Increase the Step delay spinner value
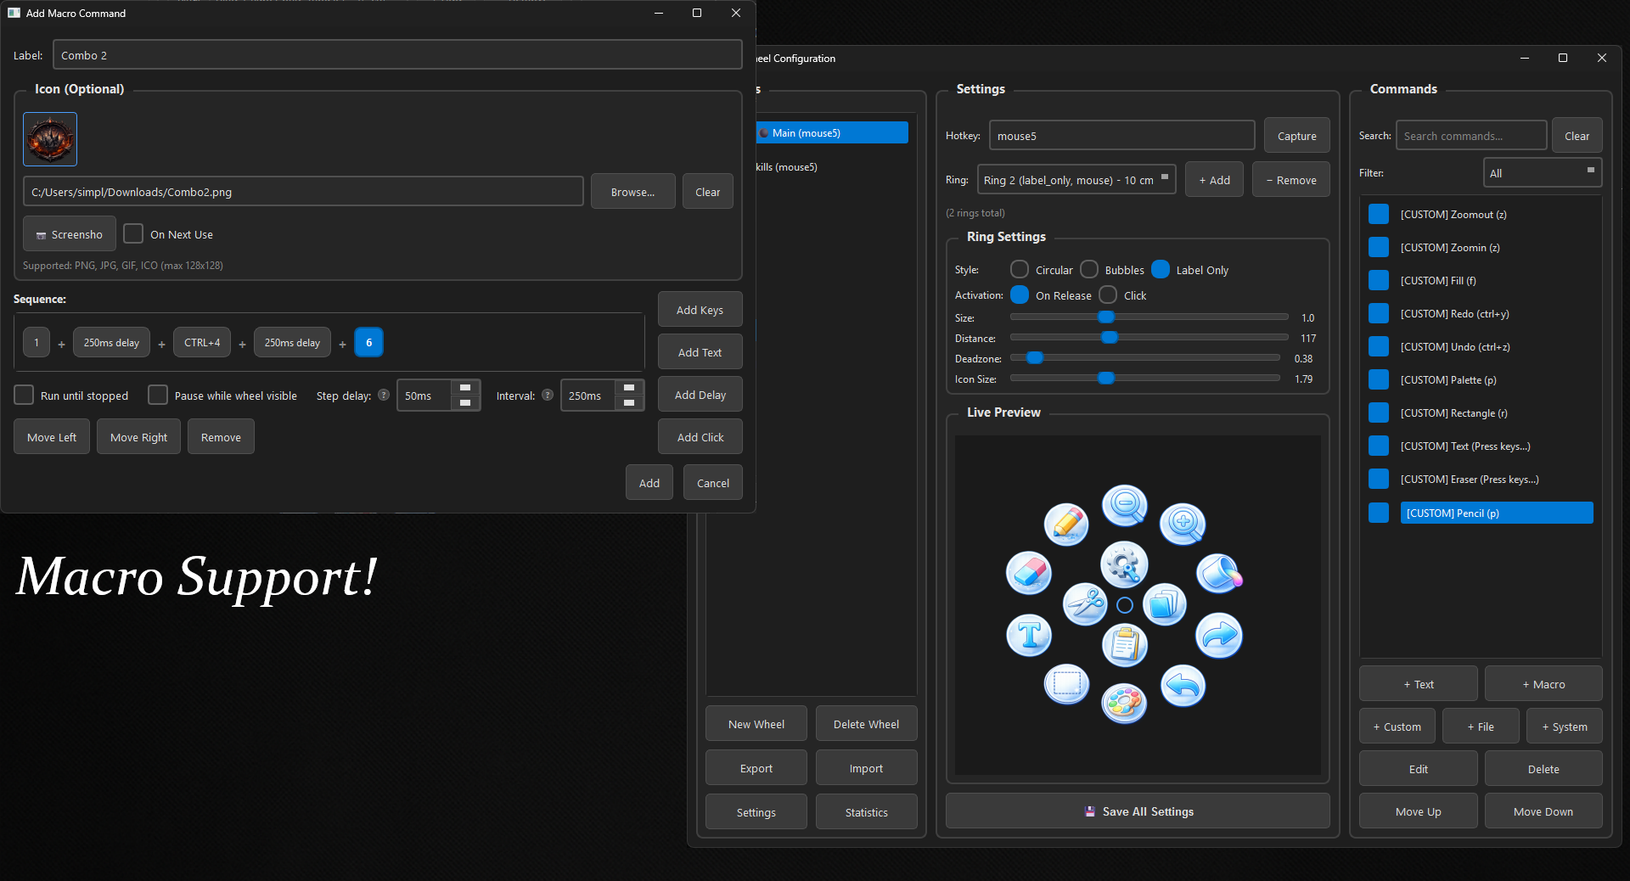The image size is (1630, 881). pos(464,388)
